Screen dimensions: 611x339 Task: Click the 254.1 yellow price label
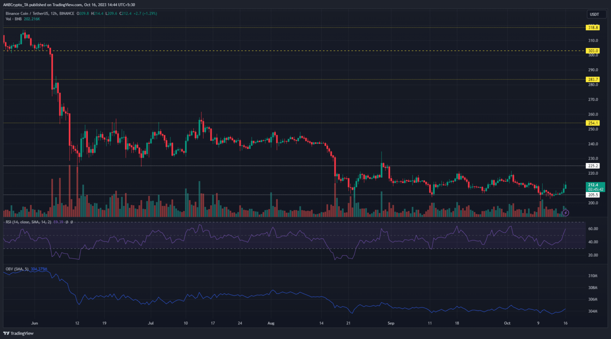593,123
